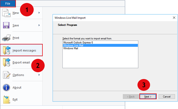Choose Save in File menu
This screenshot has height=109, width=178.
(x=16, y=25)
